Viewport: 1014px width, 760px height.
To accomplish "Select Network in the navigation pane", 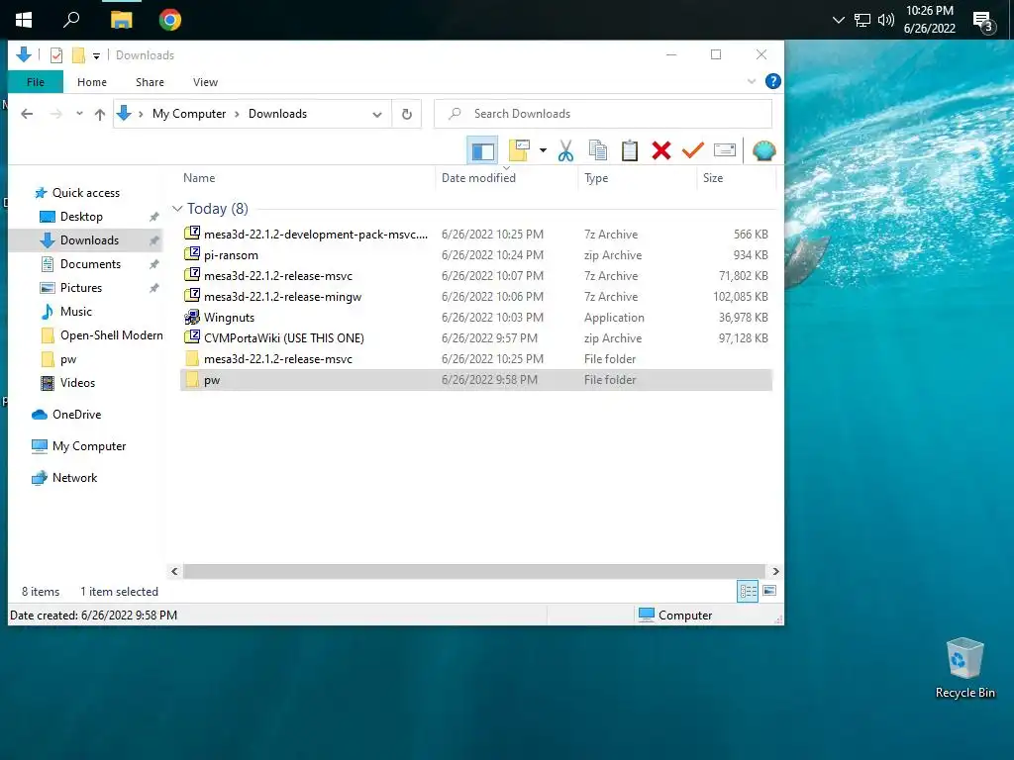I will click(74, 478).
